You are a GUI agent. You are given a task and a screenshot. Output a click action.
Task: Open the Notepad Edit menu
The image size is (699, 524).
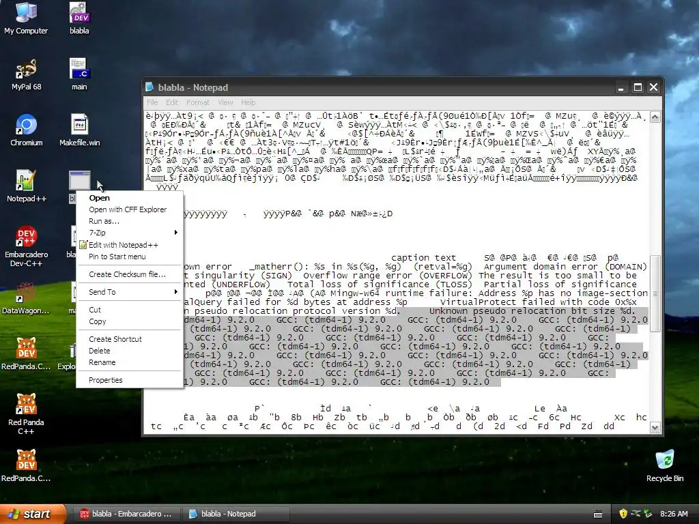[x=172, y=102]
